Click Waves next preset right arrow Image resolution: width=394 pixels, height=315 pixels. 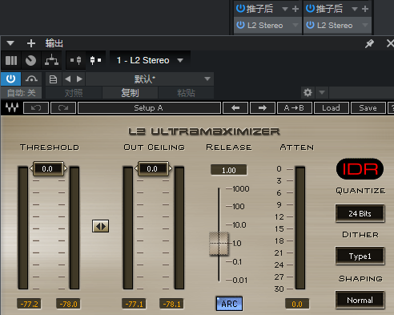point(263,108)
